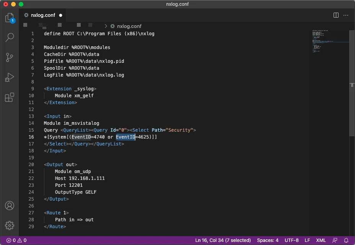
Task: Change language mode XML
Action: tap(321, 240)
